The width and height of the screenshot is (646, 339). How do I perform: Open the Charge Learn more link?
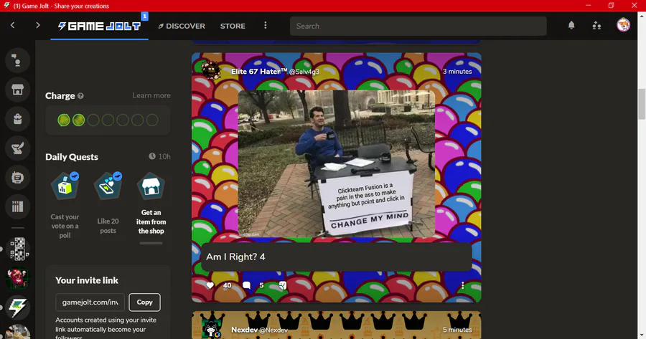coord(151,95)
